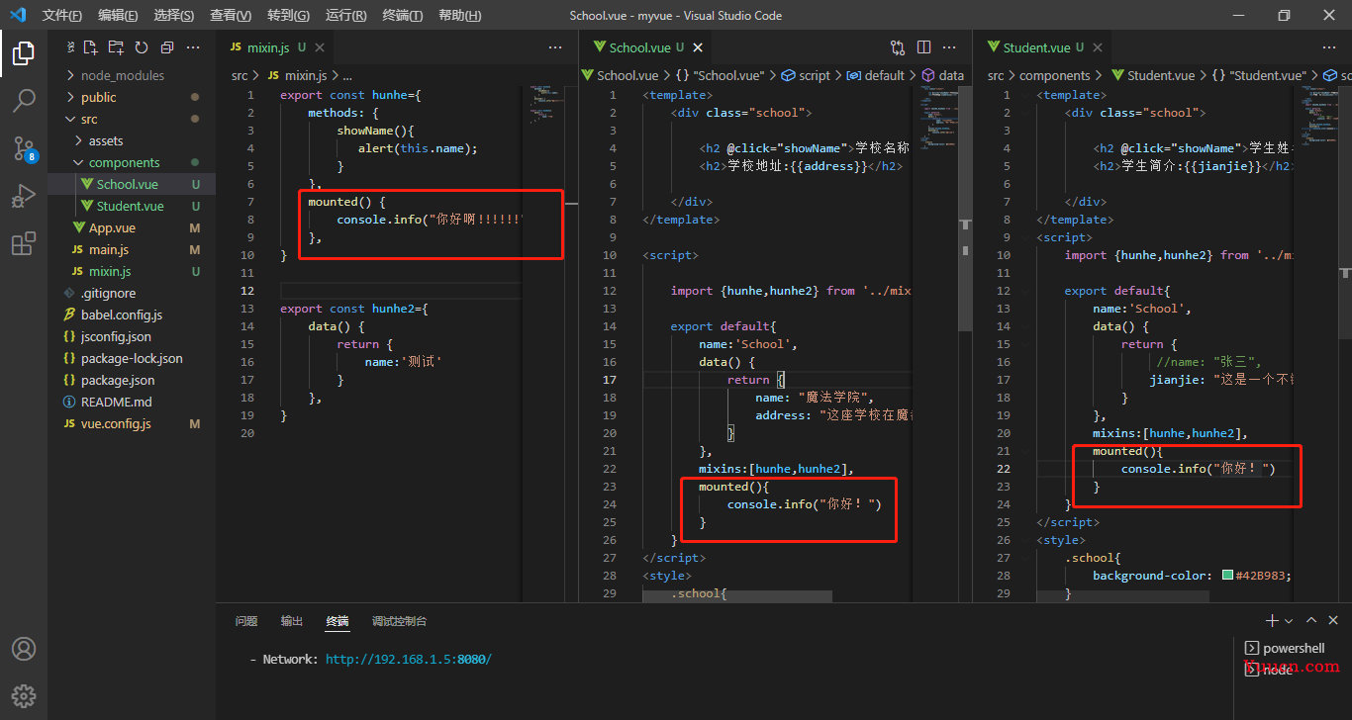Open the 选择(S) menu
The width and height of the screenshot is (1352, 720).
pos(174,15)
